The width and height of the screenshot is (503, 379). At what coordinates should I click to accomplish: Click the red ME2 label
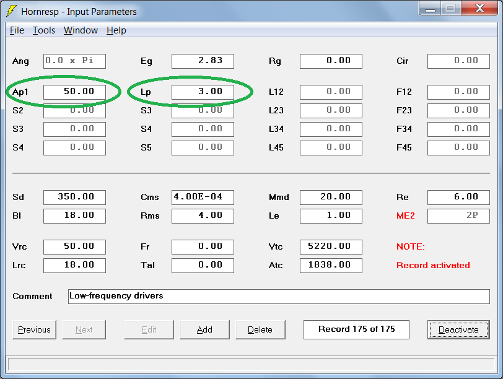click(406, 216)
